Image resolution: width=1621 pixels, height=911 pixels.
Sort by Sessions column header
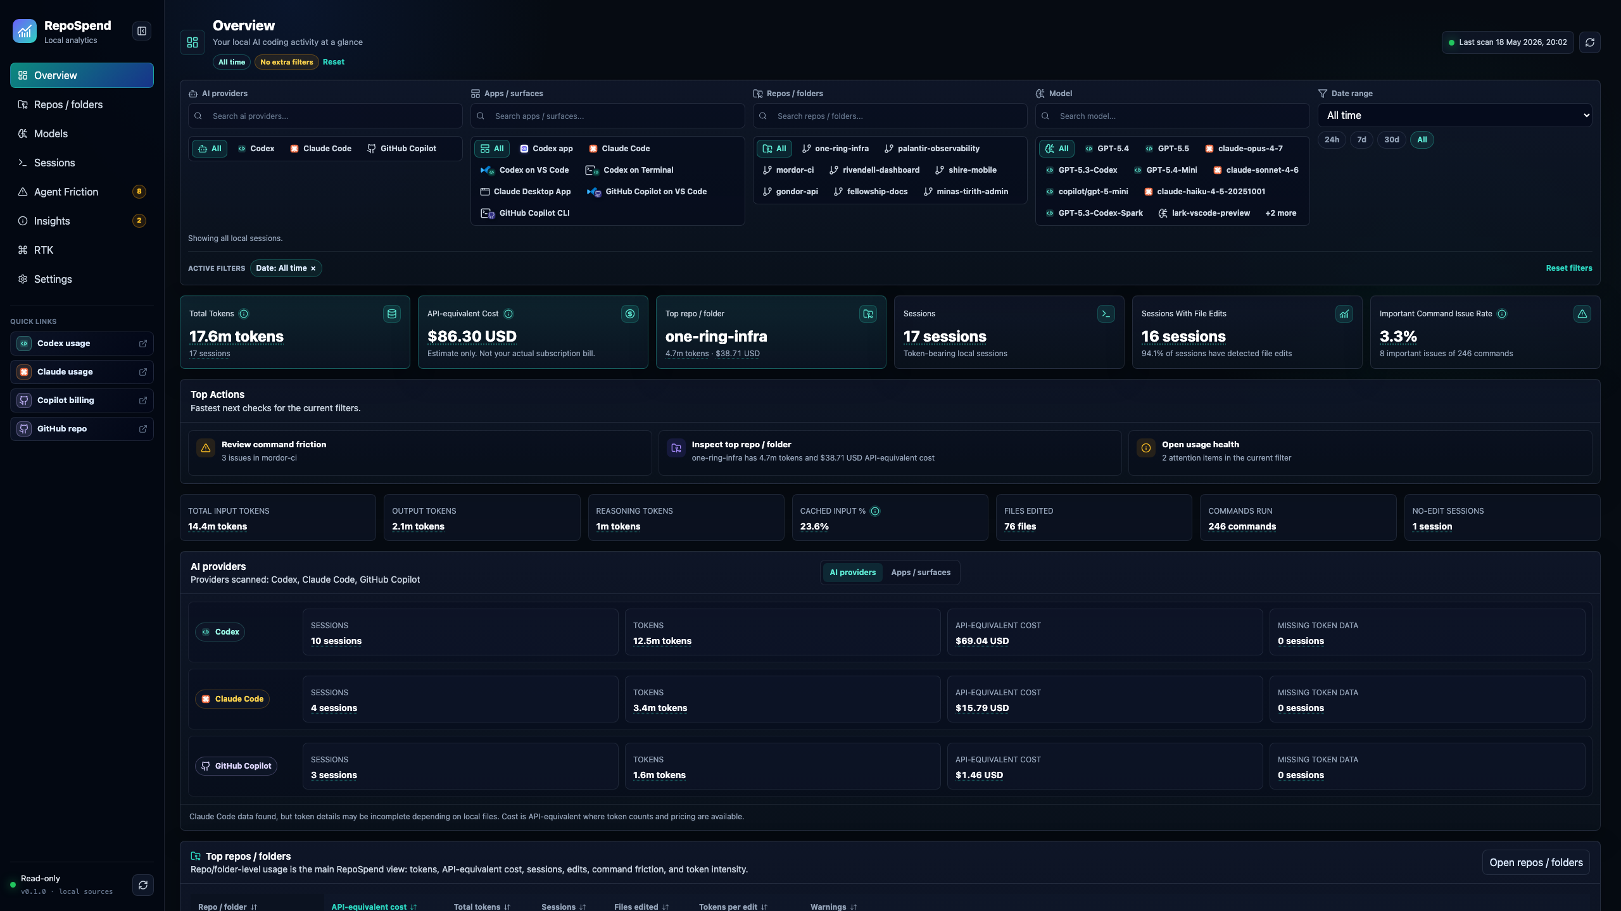click(x=564, y=907)
